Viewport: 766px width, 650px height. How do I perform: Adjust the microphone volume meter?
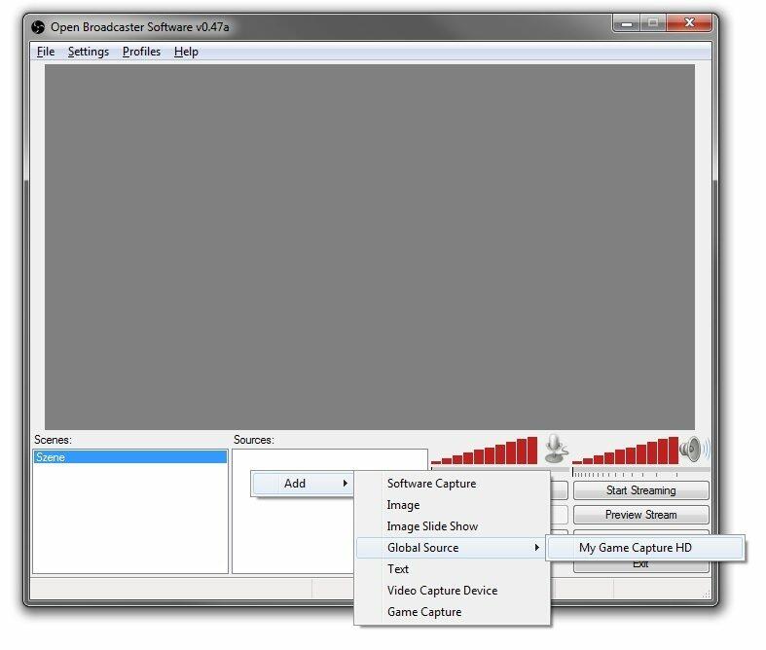pos(484,451)
